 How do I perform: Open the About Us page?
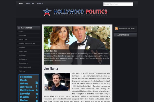click(30, 4)
